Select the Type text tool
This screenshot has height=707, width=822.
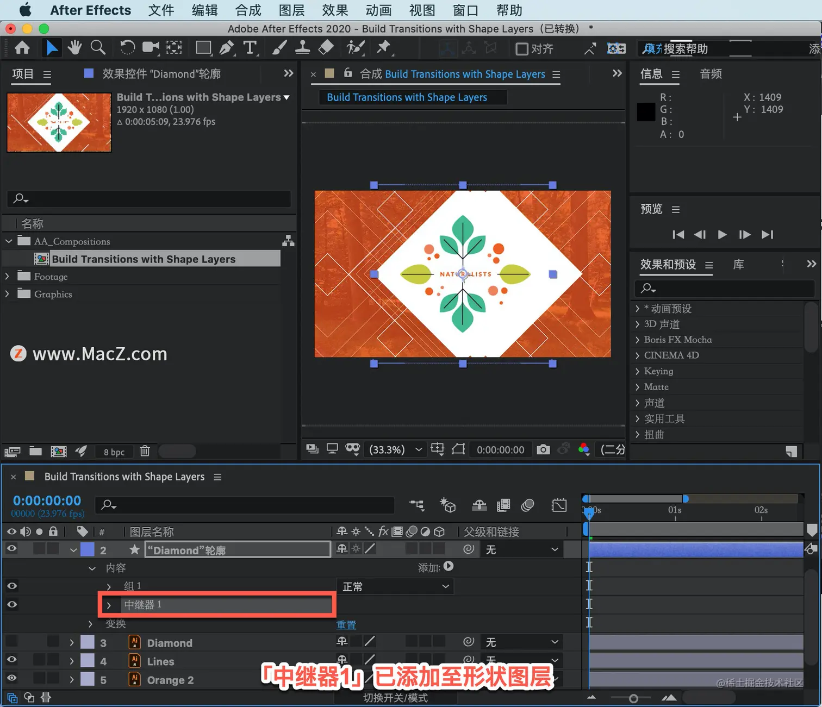pos(250,48)
